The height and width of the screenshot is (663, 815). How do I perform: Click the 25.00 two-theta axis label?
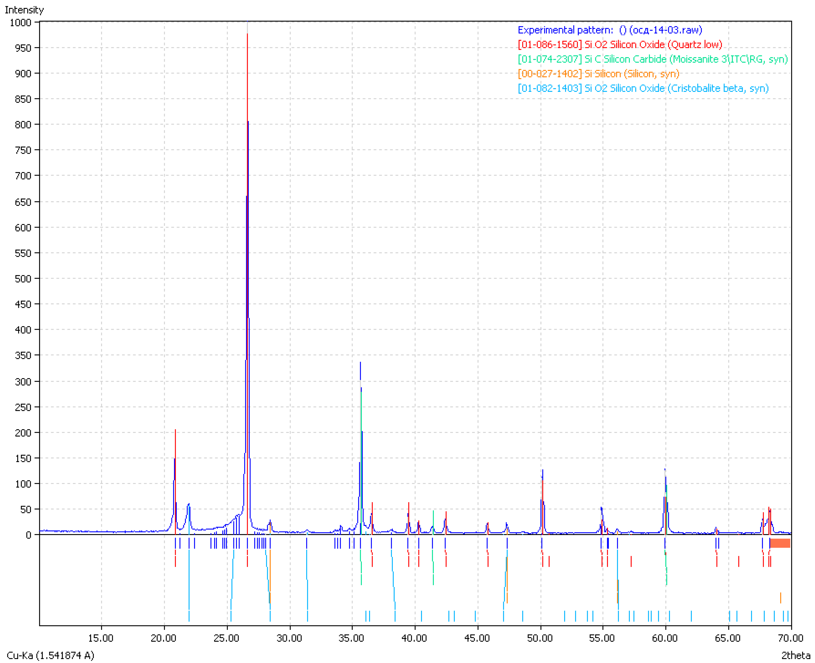click(x=227, y=638)
